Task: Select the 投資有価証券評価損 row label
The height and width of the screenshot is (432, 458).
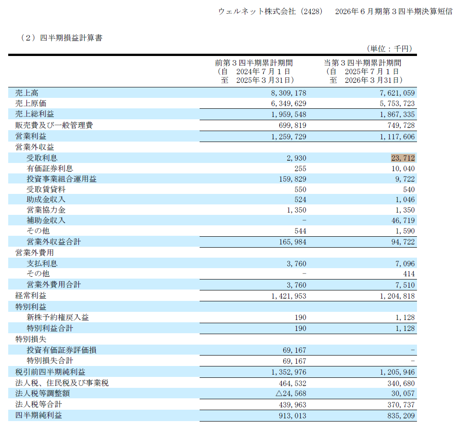Action: point(62,350)
